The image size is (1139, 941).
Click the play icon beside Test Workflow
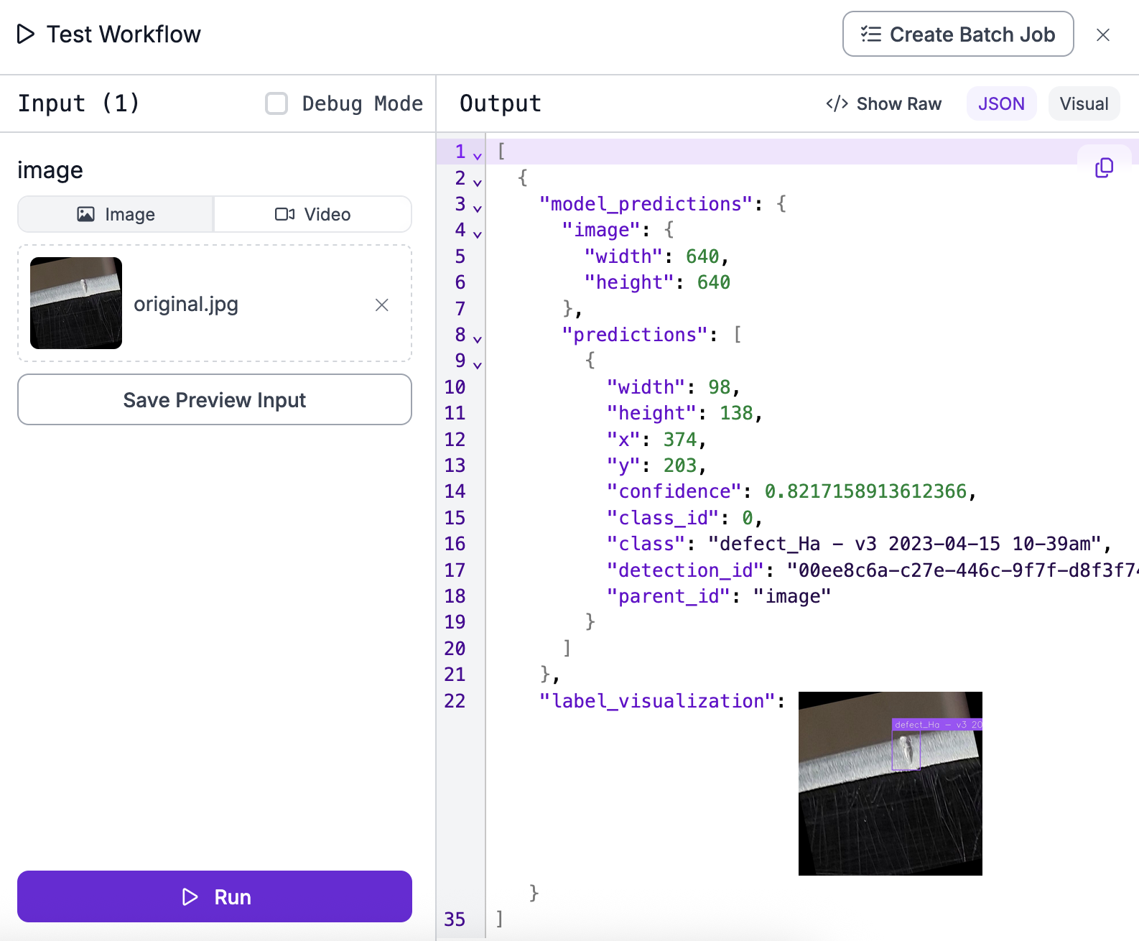click(26, 34)
